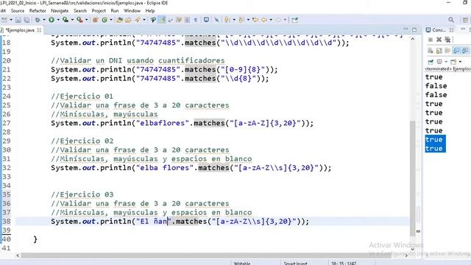The height and width of the screenshot is (265, 471).
Task: Toggle Show Console on standard output change
Action: [x=456, y=51]
